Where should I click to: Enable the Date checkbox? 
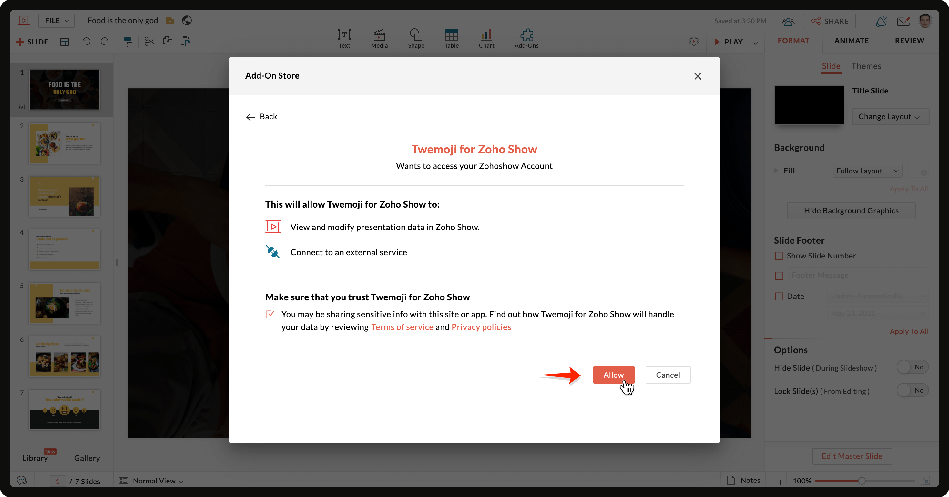pos(779,297)
